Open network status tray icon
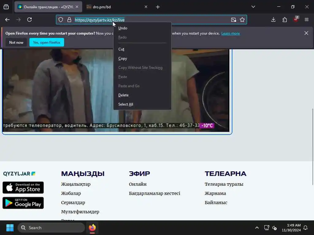314x235 pixels. coord(266,228)
